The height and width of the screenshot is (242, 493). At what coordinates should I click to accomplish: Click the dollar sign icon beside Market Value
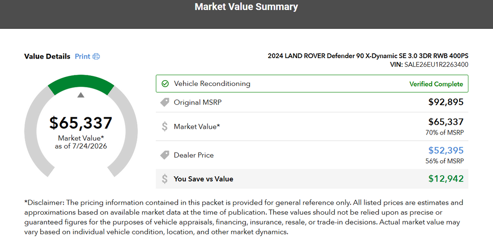[165, 127]
